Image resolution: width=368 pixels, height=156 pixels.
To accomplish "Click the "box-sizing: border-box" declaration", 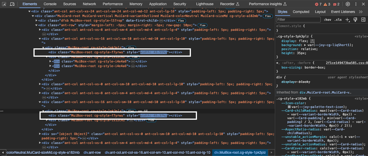I will pyautogui.click(x=303, y=67).
